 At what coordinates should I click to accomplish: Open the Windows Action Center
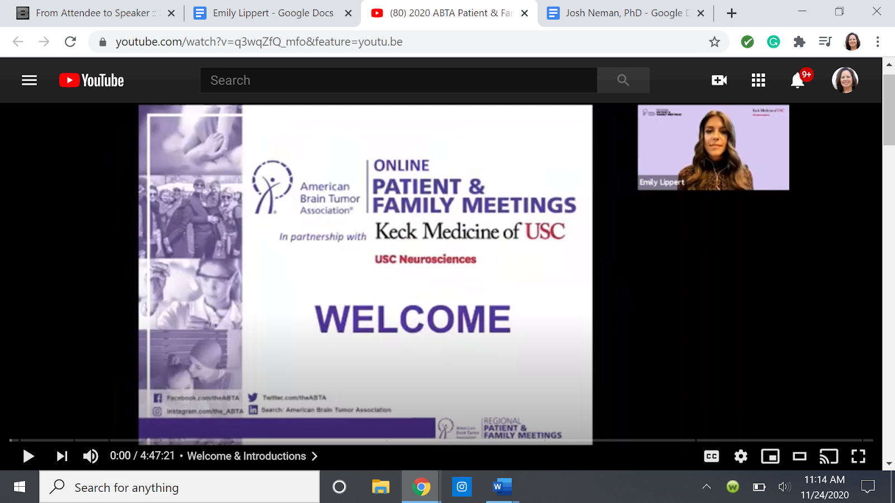[x=868, y=487]
